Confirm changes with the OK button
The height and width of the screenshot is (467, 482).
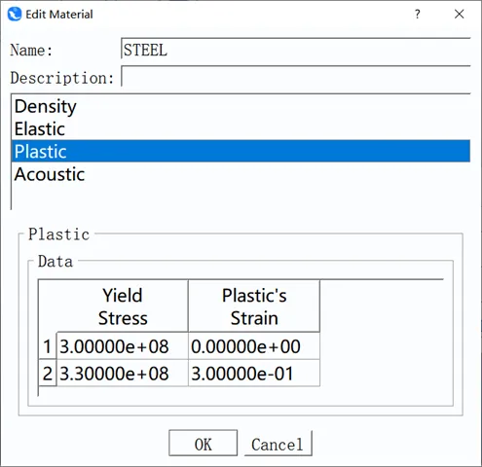pyautogui.click(x=204, y=444)
